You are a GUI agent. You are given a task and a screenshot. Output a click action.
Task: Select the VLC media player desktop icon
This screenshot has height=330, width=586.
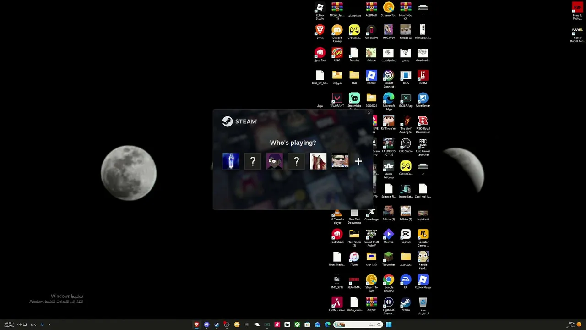(337, 217)
